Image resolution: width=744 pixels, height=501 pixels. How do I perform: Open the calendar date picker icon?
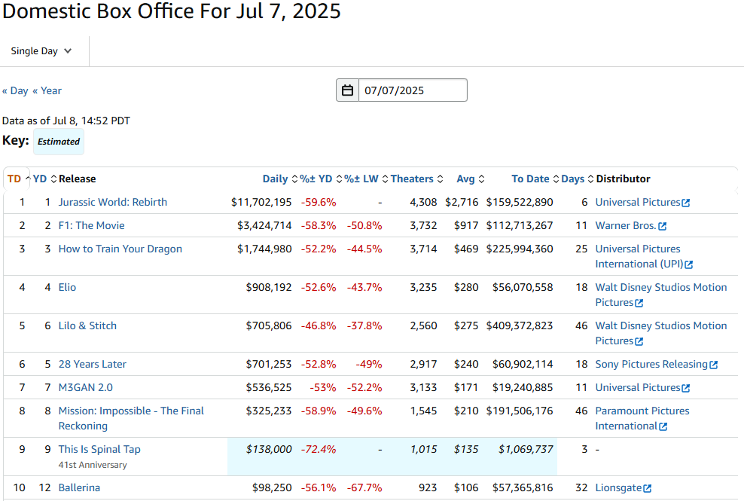[x=347, y=90]
